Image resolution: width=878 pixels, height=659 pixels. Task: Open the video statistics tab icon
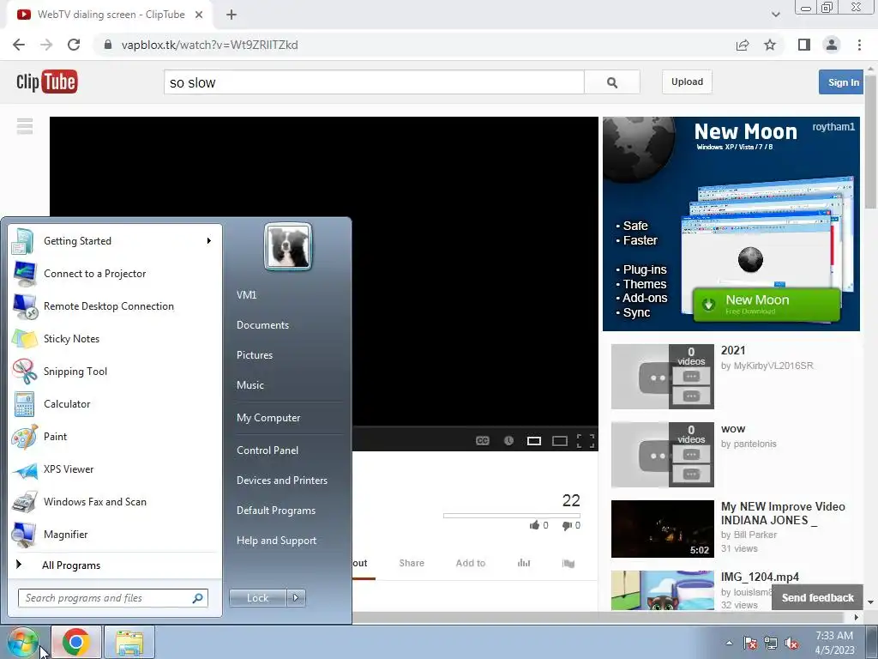(524, 563)
